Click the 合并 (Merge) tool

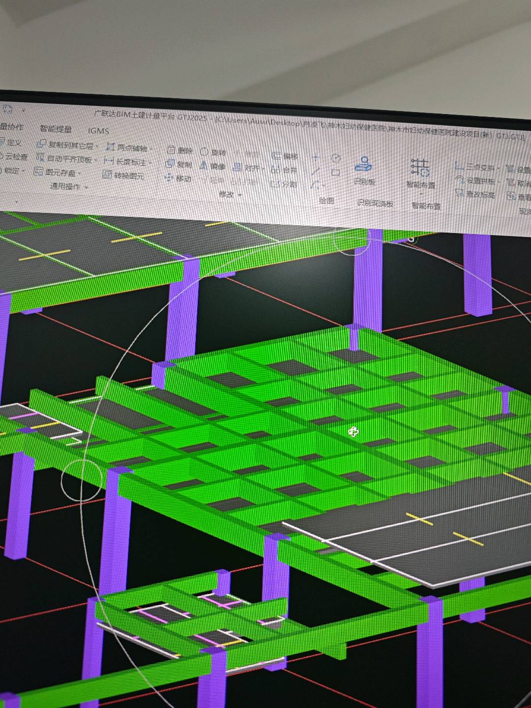click(x=284, y=170)
